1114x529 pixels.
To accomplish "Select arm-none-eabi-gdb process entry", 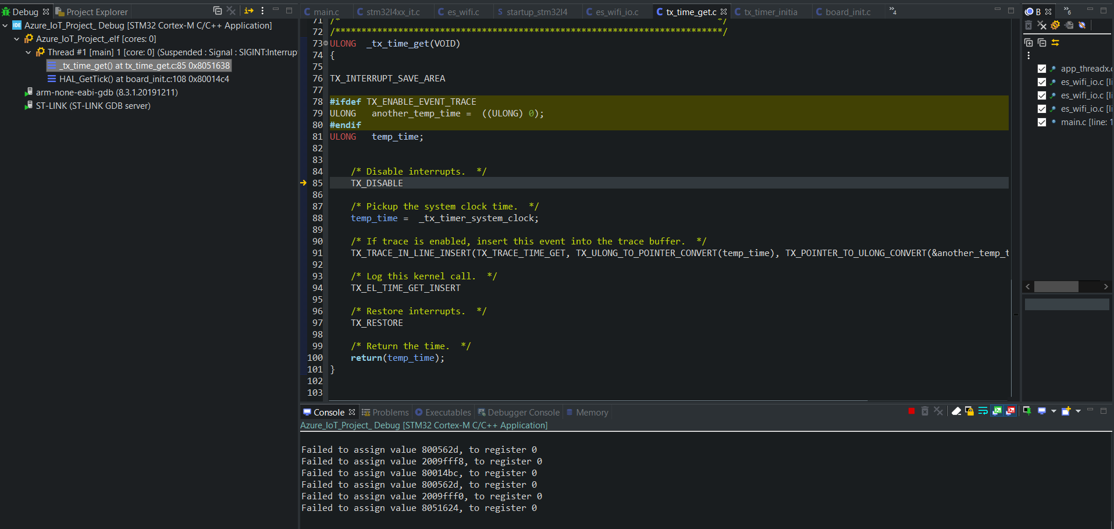I will (101, 93).
